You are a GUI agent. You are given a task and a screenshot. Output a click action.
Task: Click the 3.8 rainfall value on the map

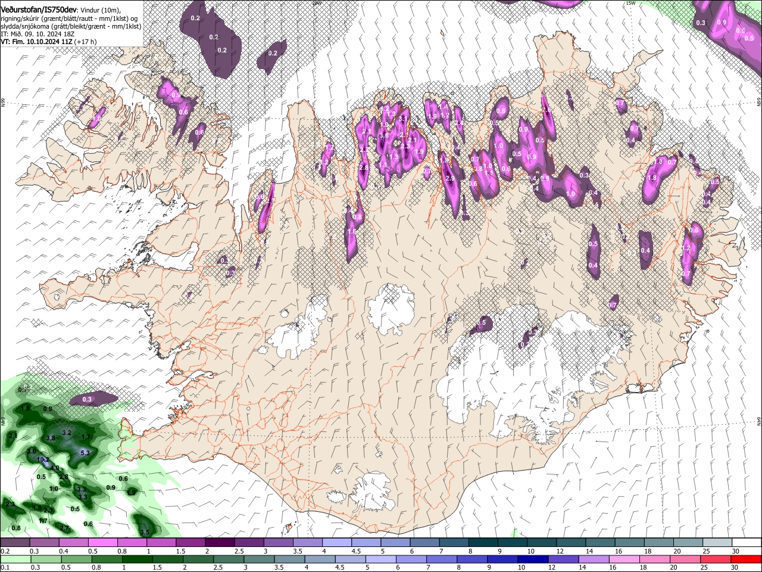51,438
